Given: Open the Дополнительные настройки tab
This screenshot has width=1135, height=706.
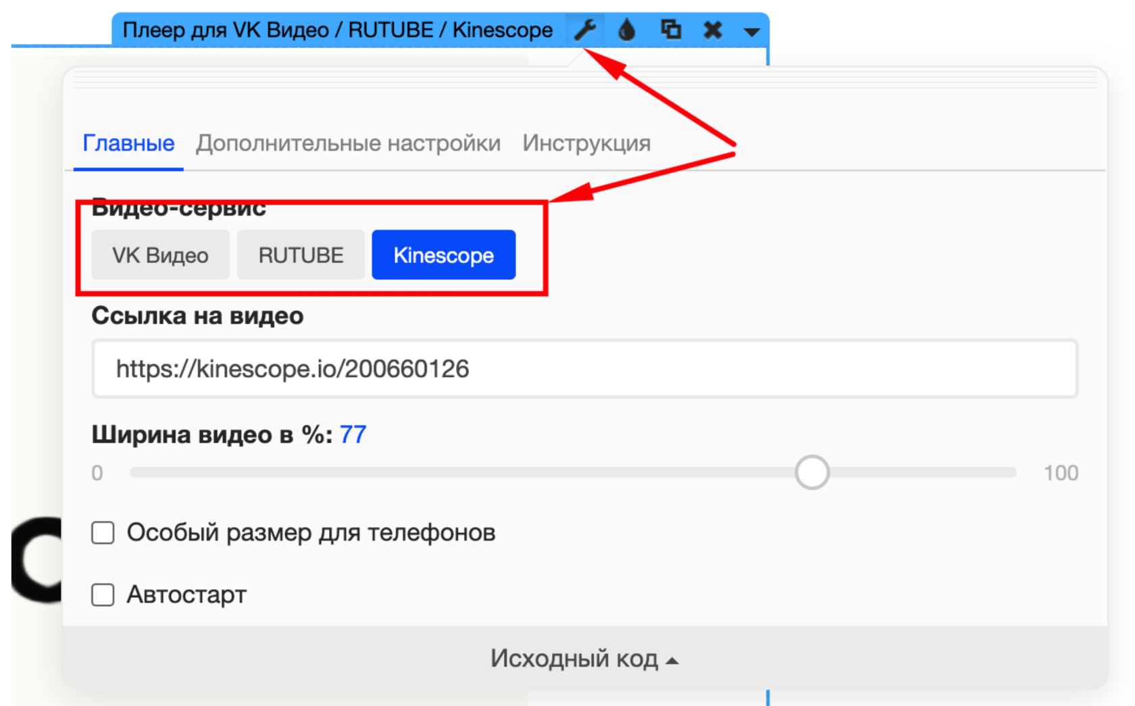Looking at the screenshot, I should pyautogui.click(x=348, y=143).
